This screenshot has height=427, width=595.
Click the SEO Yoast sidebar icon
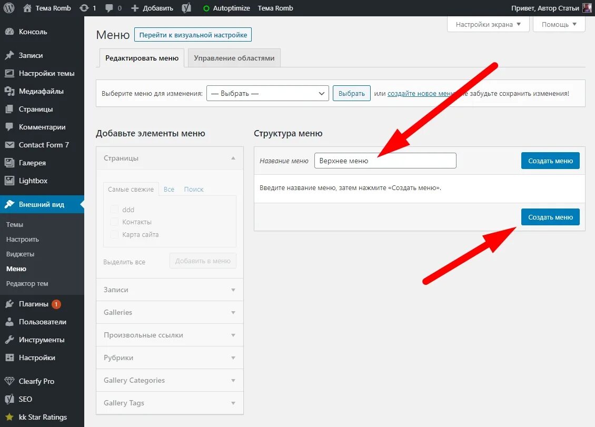[x=9, y=399]
